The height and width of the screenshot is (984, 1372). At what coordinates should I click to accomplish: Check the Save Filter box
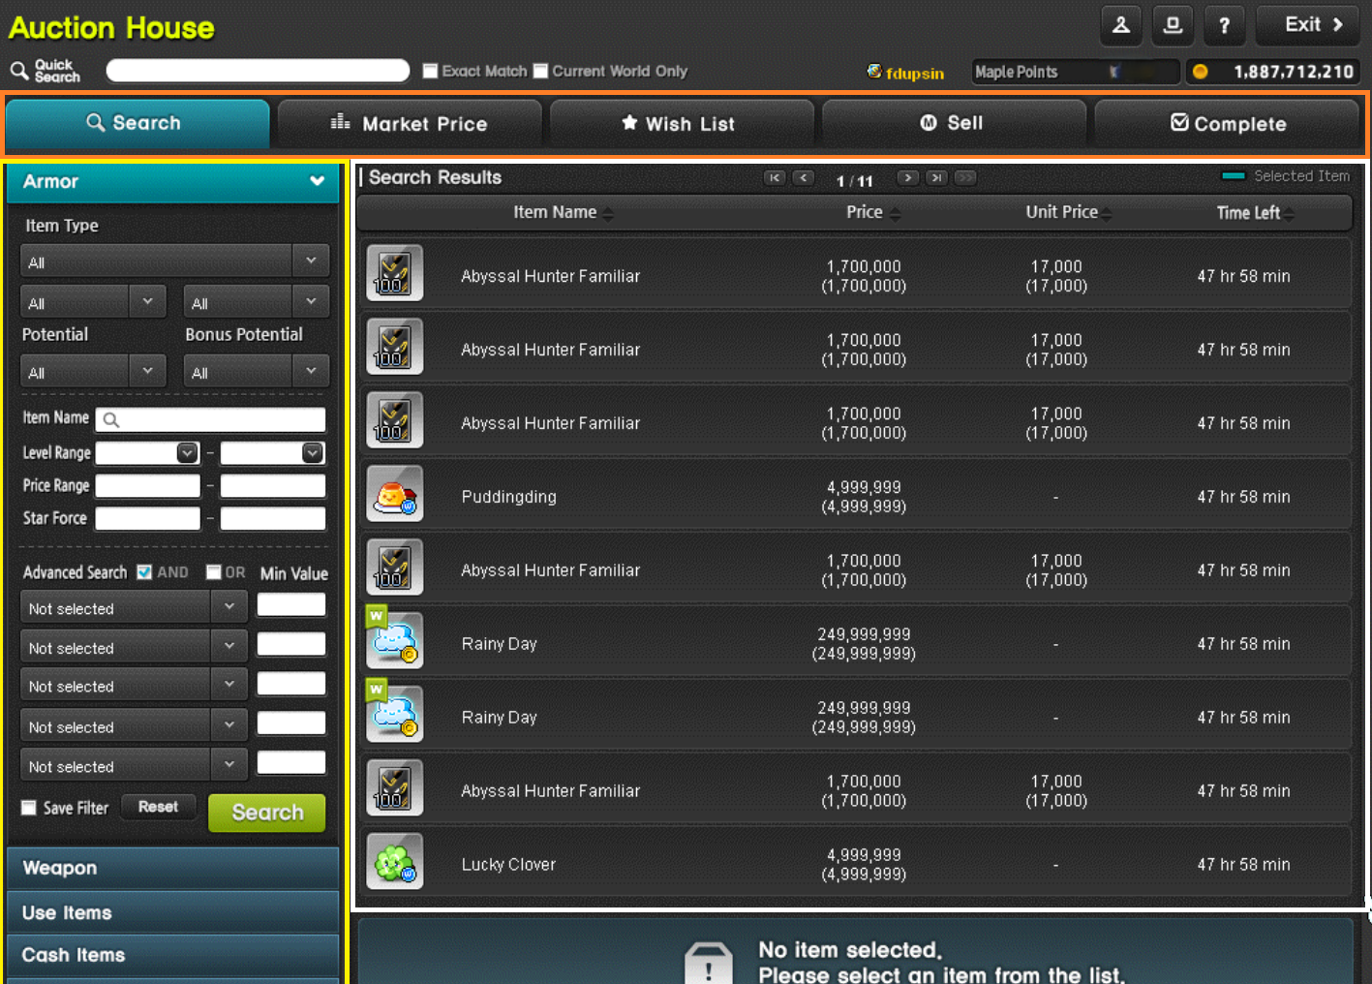pos(29,808)
